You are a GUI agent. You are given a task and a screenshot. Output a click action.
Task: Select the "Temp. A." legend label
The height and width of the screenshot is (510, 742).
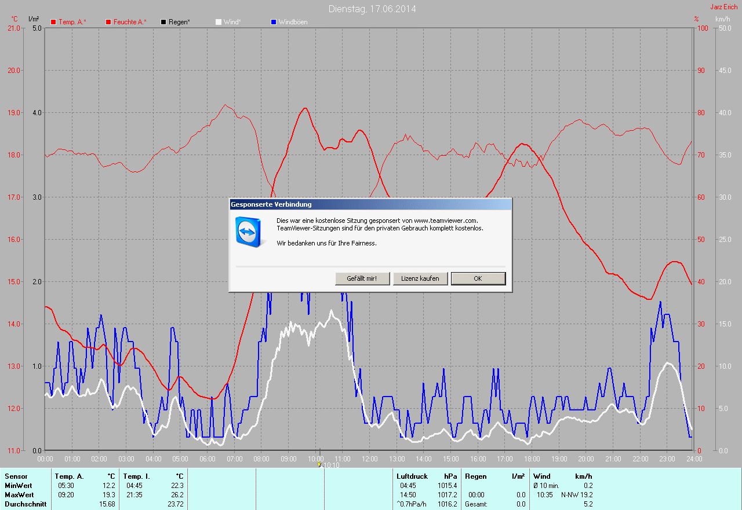pos(72,22)
